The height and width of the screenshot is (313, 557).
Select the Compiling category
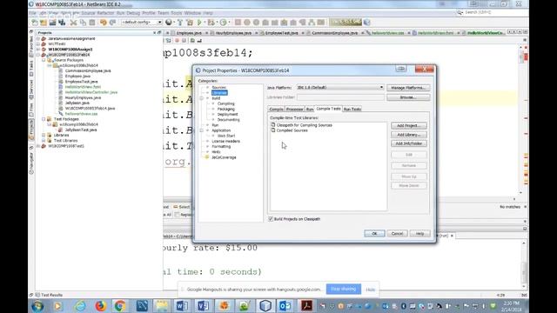(x=226, y=103)
